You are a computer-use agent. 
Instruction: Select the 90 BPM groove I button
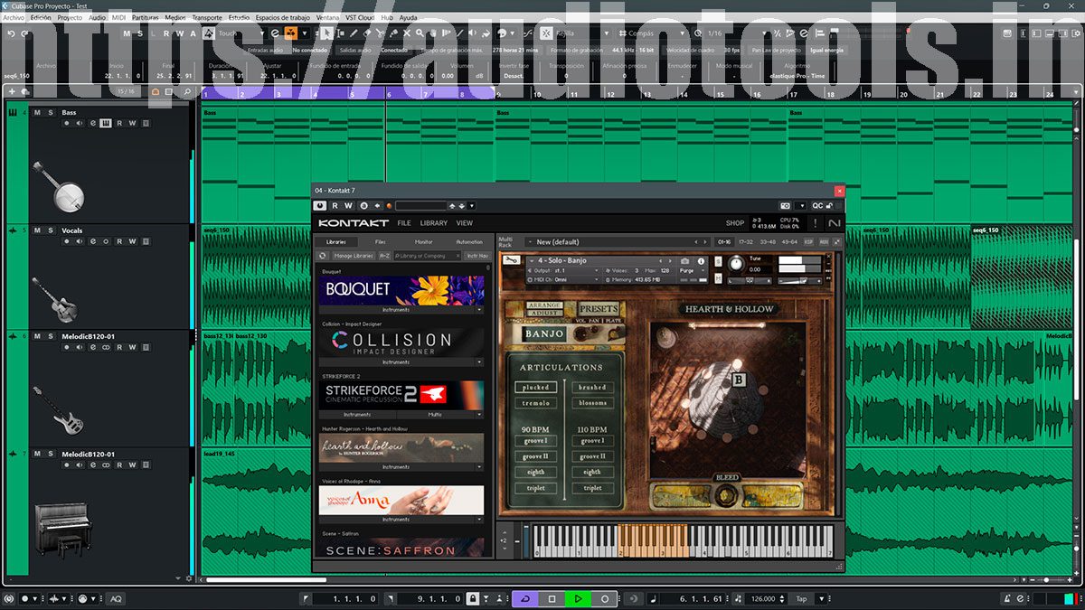535,441
